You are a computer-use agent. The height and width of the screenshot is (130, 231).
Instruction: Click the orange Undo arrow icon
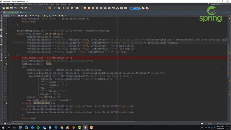click(x=22, y=8)
